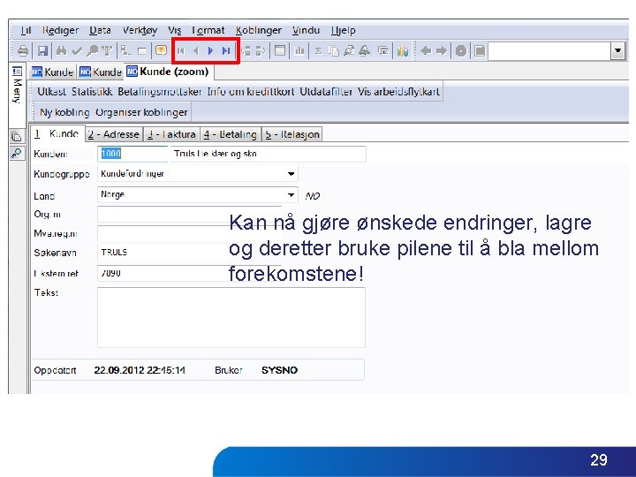The image size is (636, 477).
Task: Click the yellow help bubble icon
Action: click(161, 50)
